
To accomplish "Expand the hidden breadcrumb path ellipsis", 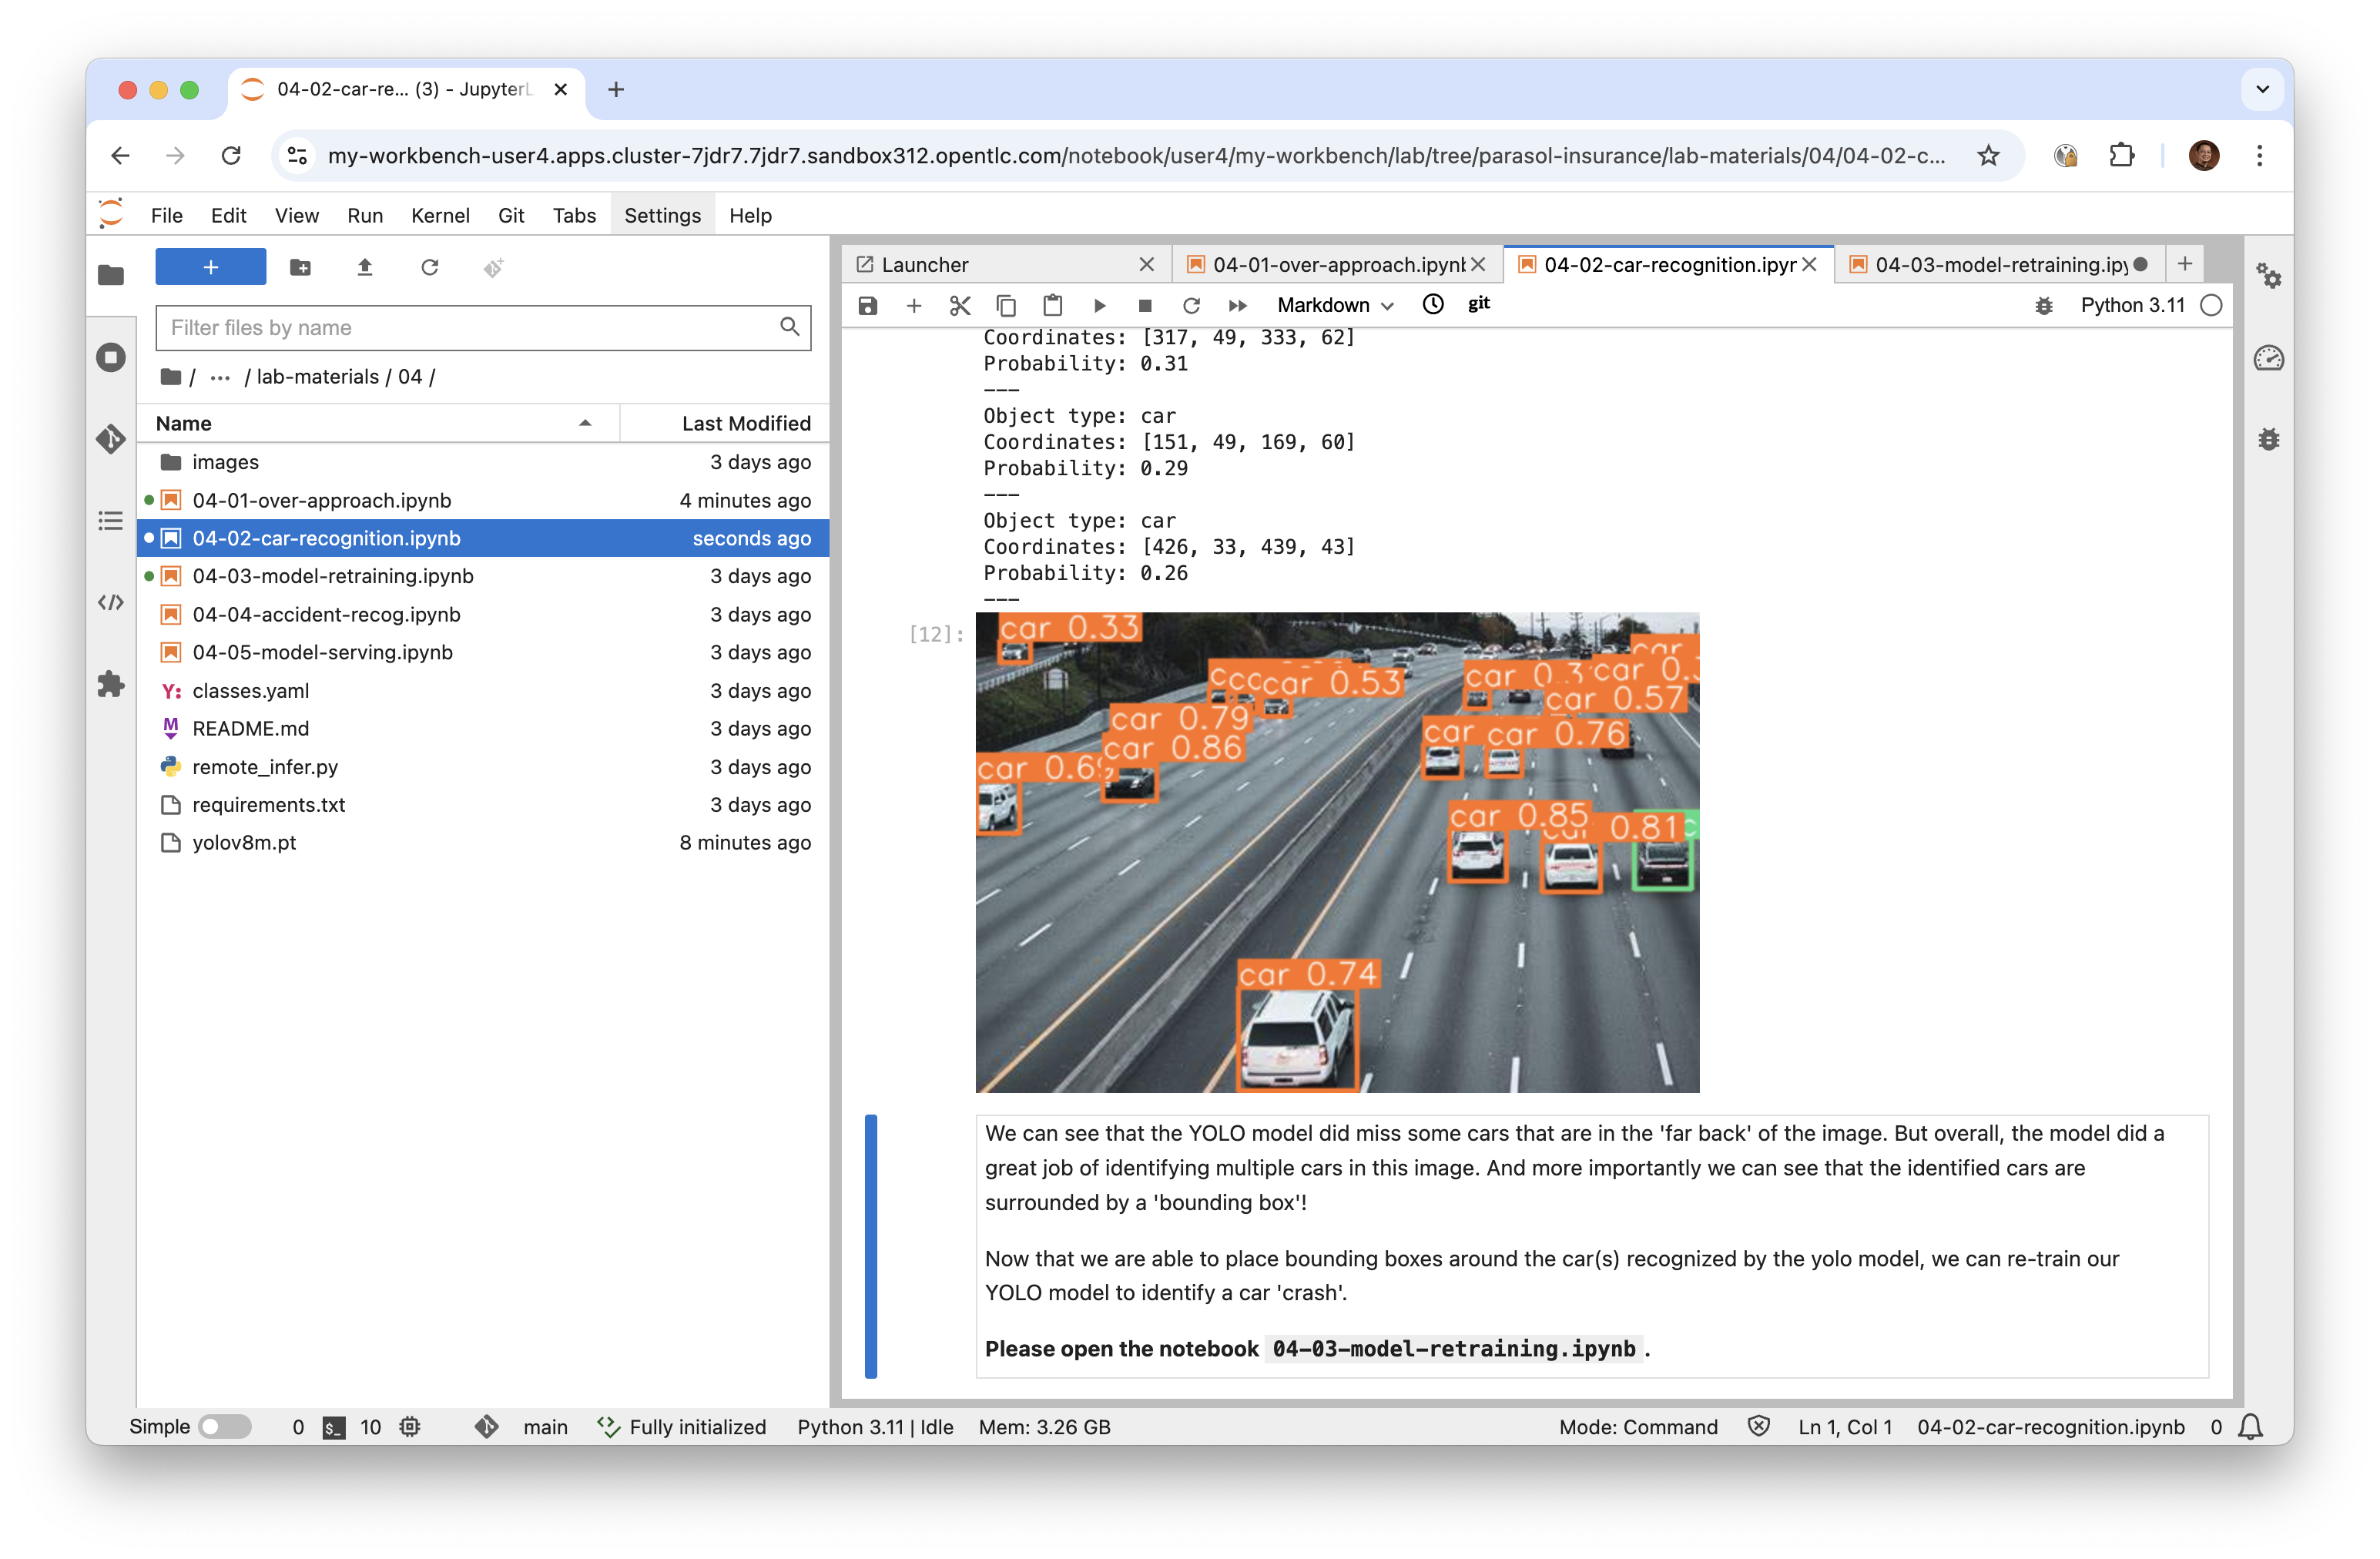I will [220, 377].
